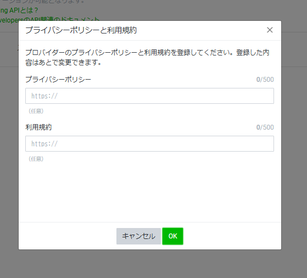Click the 利用規約 field label

point(38,127)
